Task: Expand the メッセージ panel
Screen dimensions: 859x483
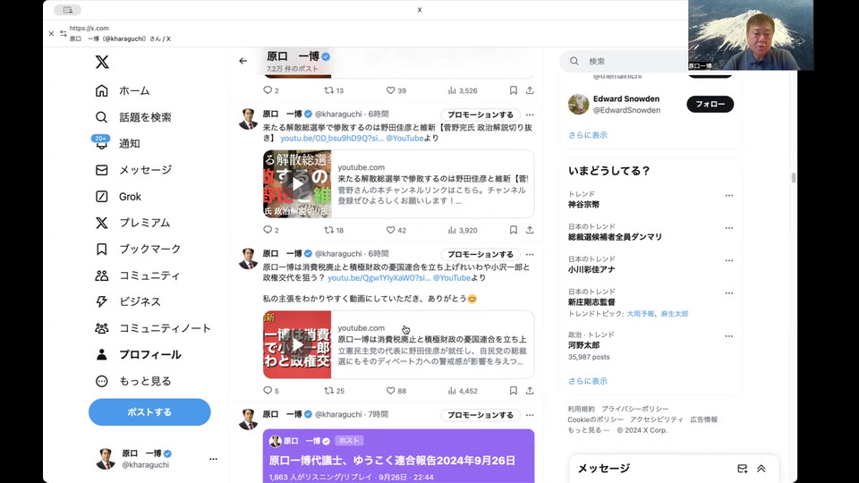Action: (761, 469)
